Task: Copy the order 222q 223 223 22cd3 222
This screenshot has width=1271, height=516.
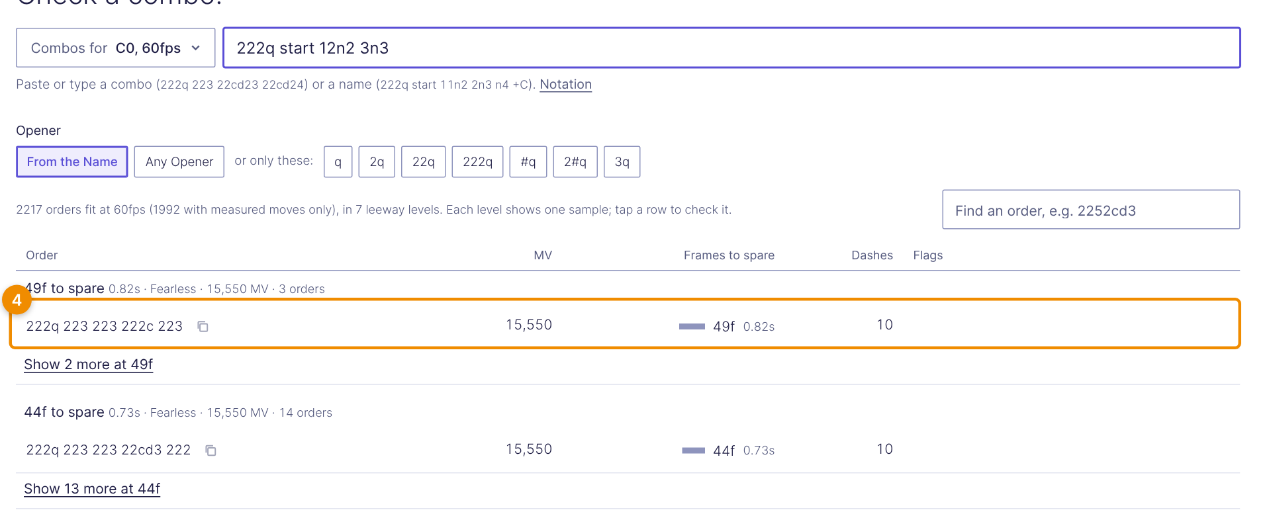Action: pyautogui.click(x=211, y=451)
